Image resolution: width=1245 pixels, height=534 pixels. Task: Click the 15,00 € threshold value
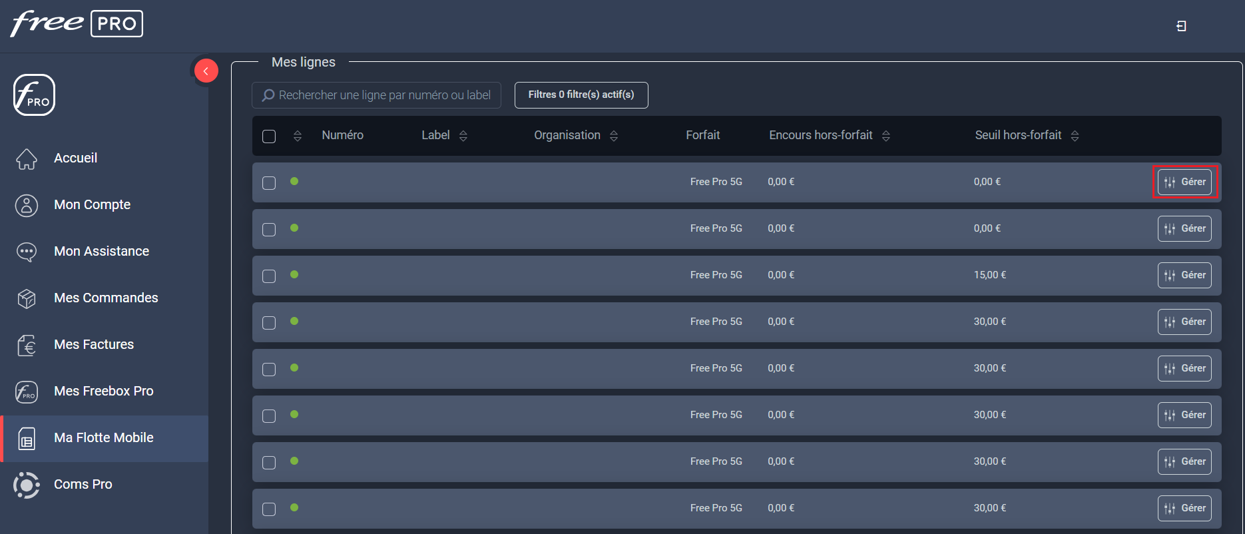pyautogui.click(x=990, y=275)
